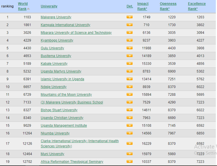Open Clarke International University link

(x=80, y=144)
